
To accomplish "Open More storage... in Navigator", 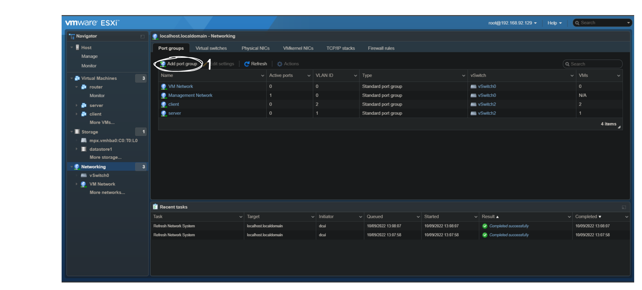I will (105, 157).
